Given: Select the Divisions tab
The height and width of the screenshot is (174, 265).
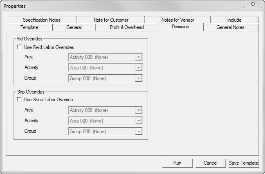Looking at the screenshot, I should pyautogui.click(x=180, y=27).
